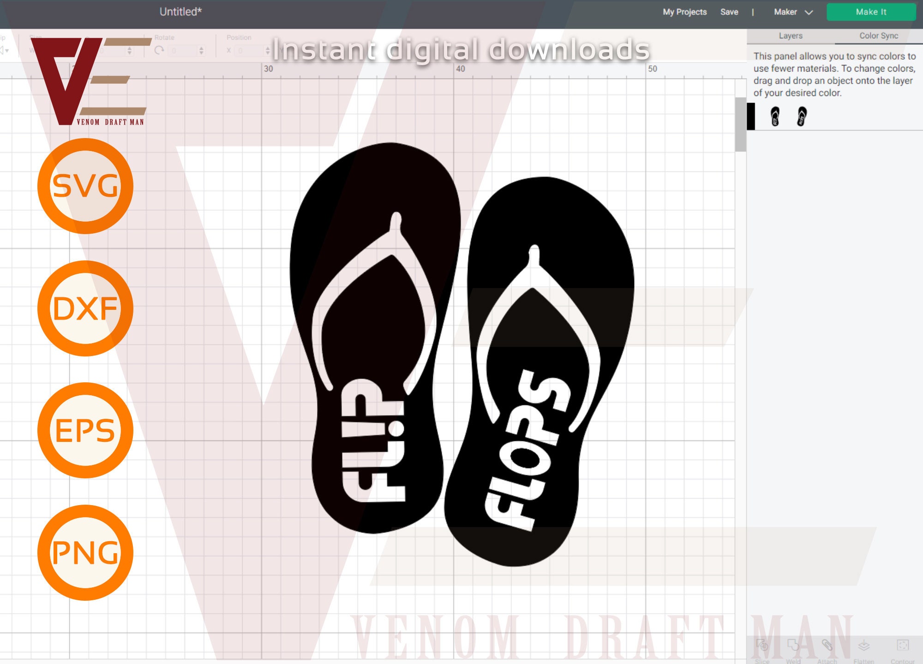Toggle the rotate value stepper up

(x=202, y=48)
